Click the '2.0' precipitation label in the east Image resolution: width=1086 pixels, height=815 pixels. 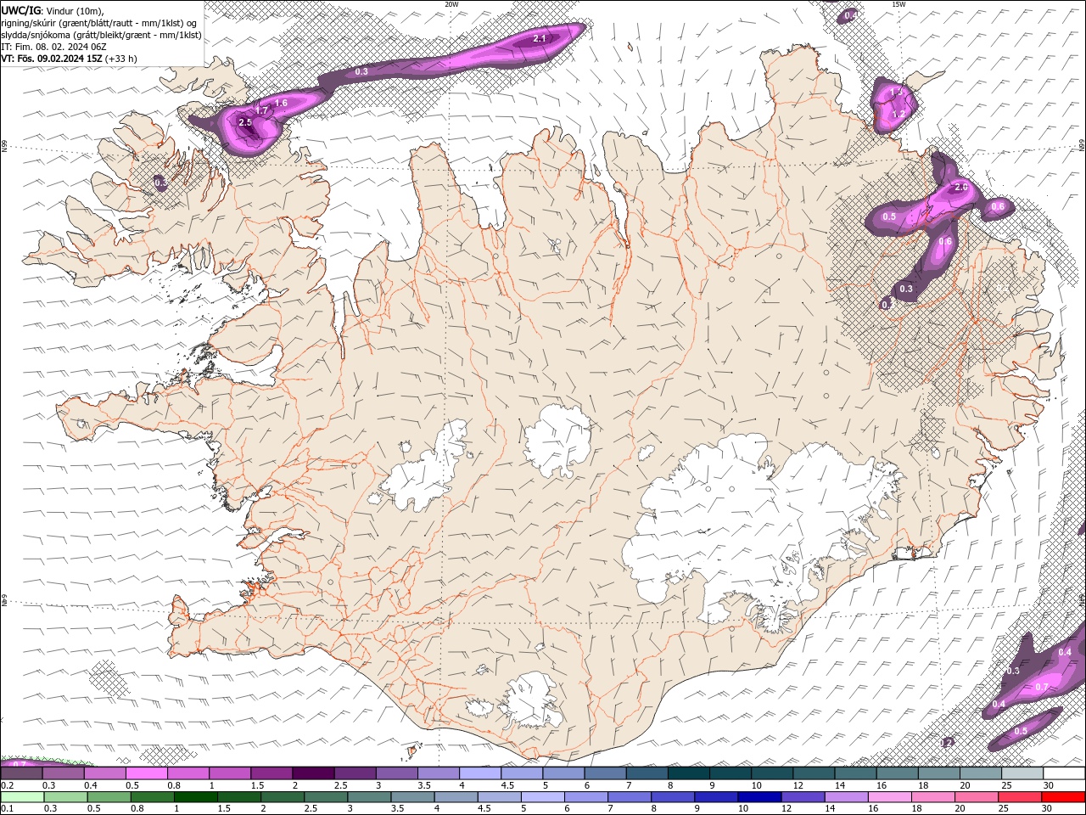click(x=961, y=187)
